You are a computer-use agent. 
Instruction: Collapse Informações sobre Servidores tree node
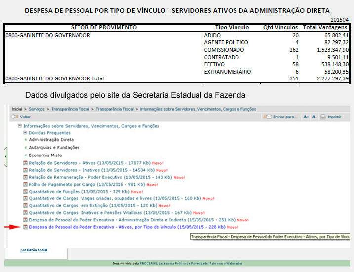20,126
